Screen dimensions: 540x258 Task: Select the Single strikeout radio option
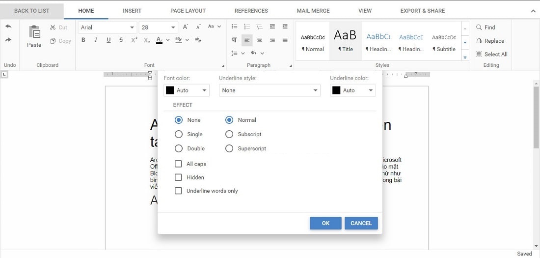178,134
